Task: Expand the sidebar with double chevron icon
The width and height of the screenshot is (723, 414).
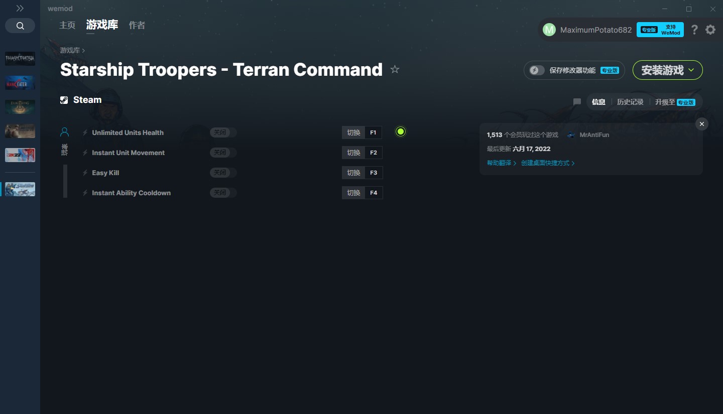Action: (x=20, y=9)
